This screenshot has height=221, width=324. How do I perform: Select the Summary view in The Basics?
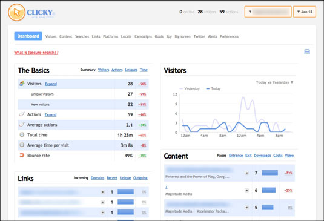[88, 70]
